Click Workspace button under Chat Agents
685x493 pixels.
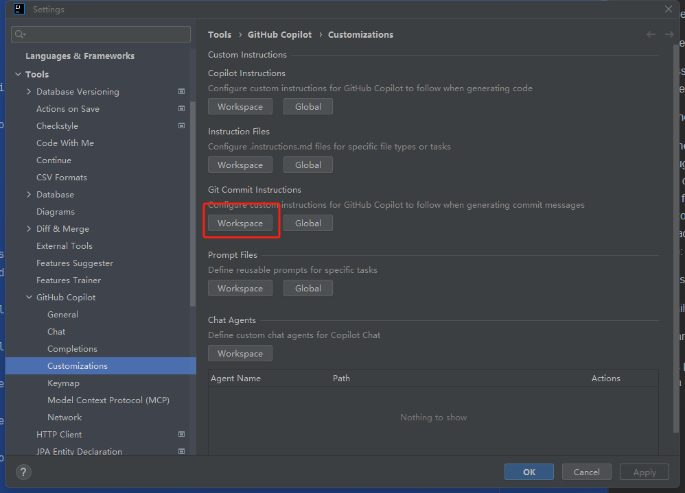[240, 353]
